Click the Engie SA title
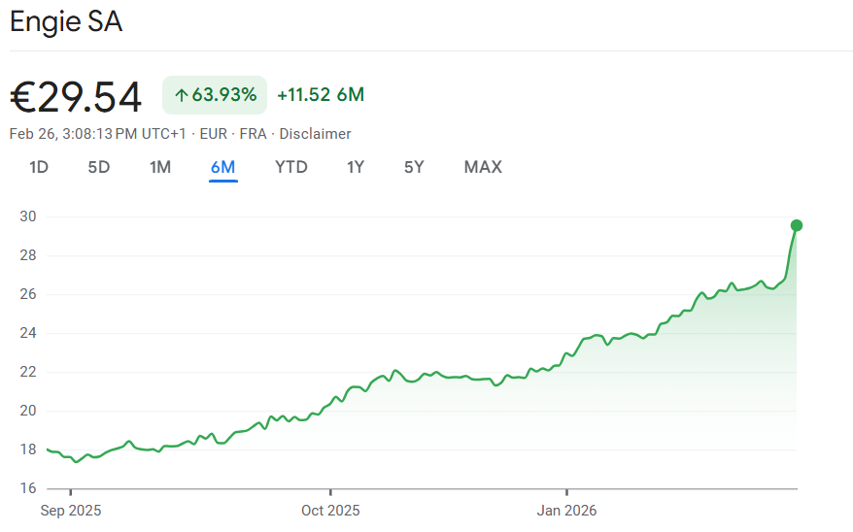The width and height of the screenshot is (853, 532). (x=66, y=22)
